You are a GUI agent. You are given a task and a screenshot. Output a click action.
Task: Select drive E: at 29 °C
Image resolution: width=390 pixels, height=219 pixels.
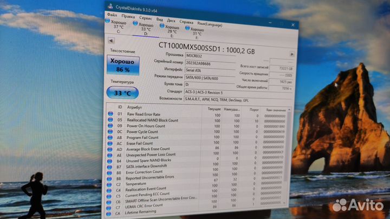170,31
